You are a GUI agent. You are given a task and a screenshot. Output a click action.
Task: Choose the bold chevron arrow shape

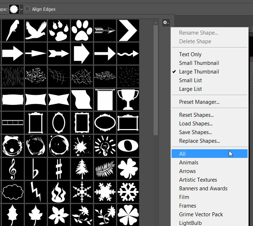[x=128, y=30]
